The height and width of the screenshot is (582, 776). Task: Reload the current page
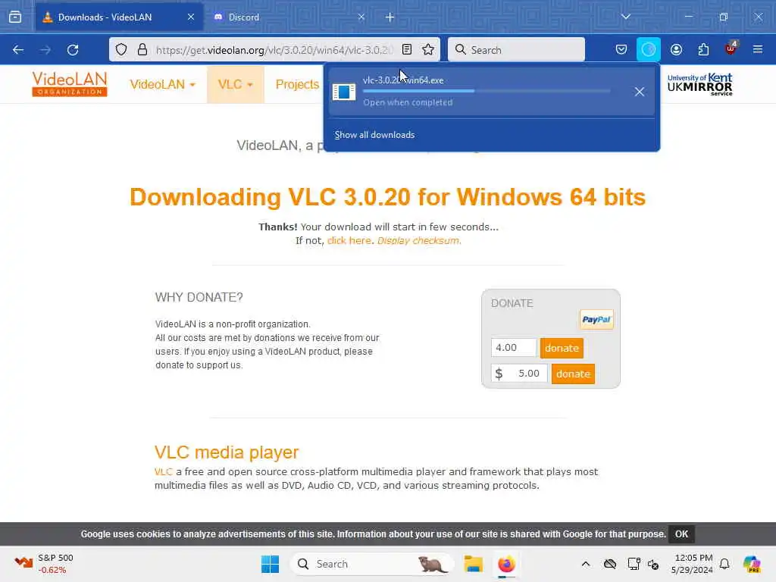click(x=73, y=49)
